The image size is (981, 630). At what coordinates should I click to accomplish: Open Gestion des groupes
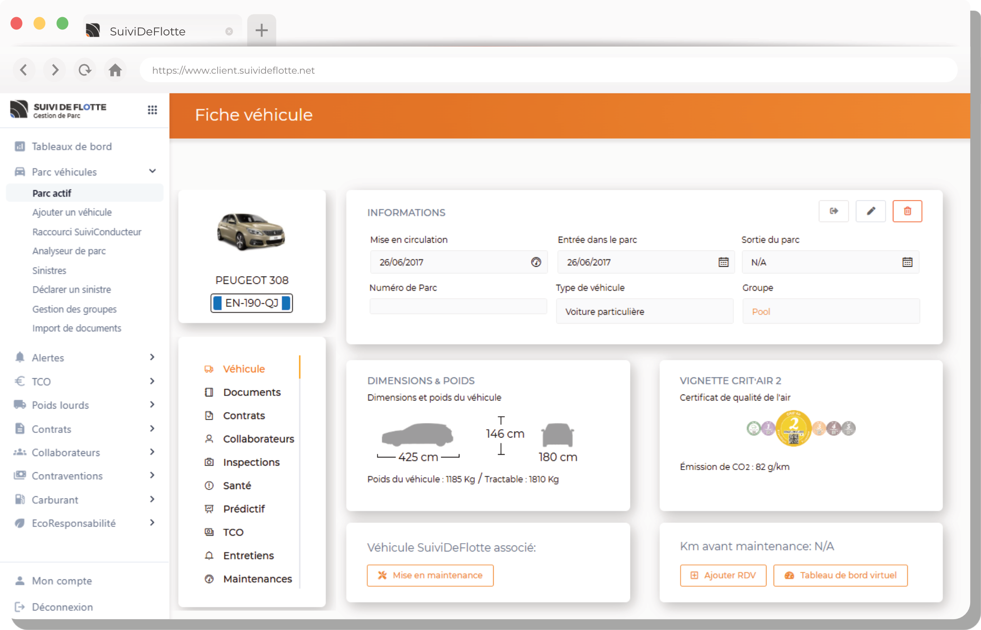pos(75,309)
